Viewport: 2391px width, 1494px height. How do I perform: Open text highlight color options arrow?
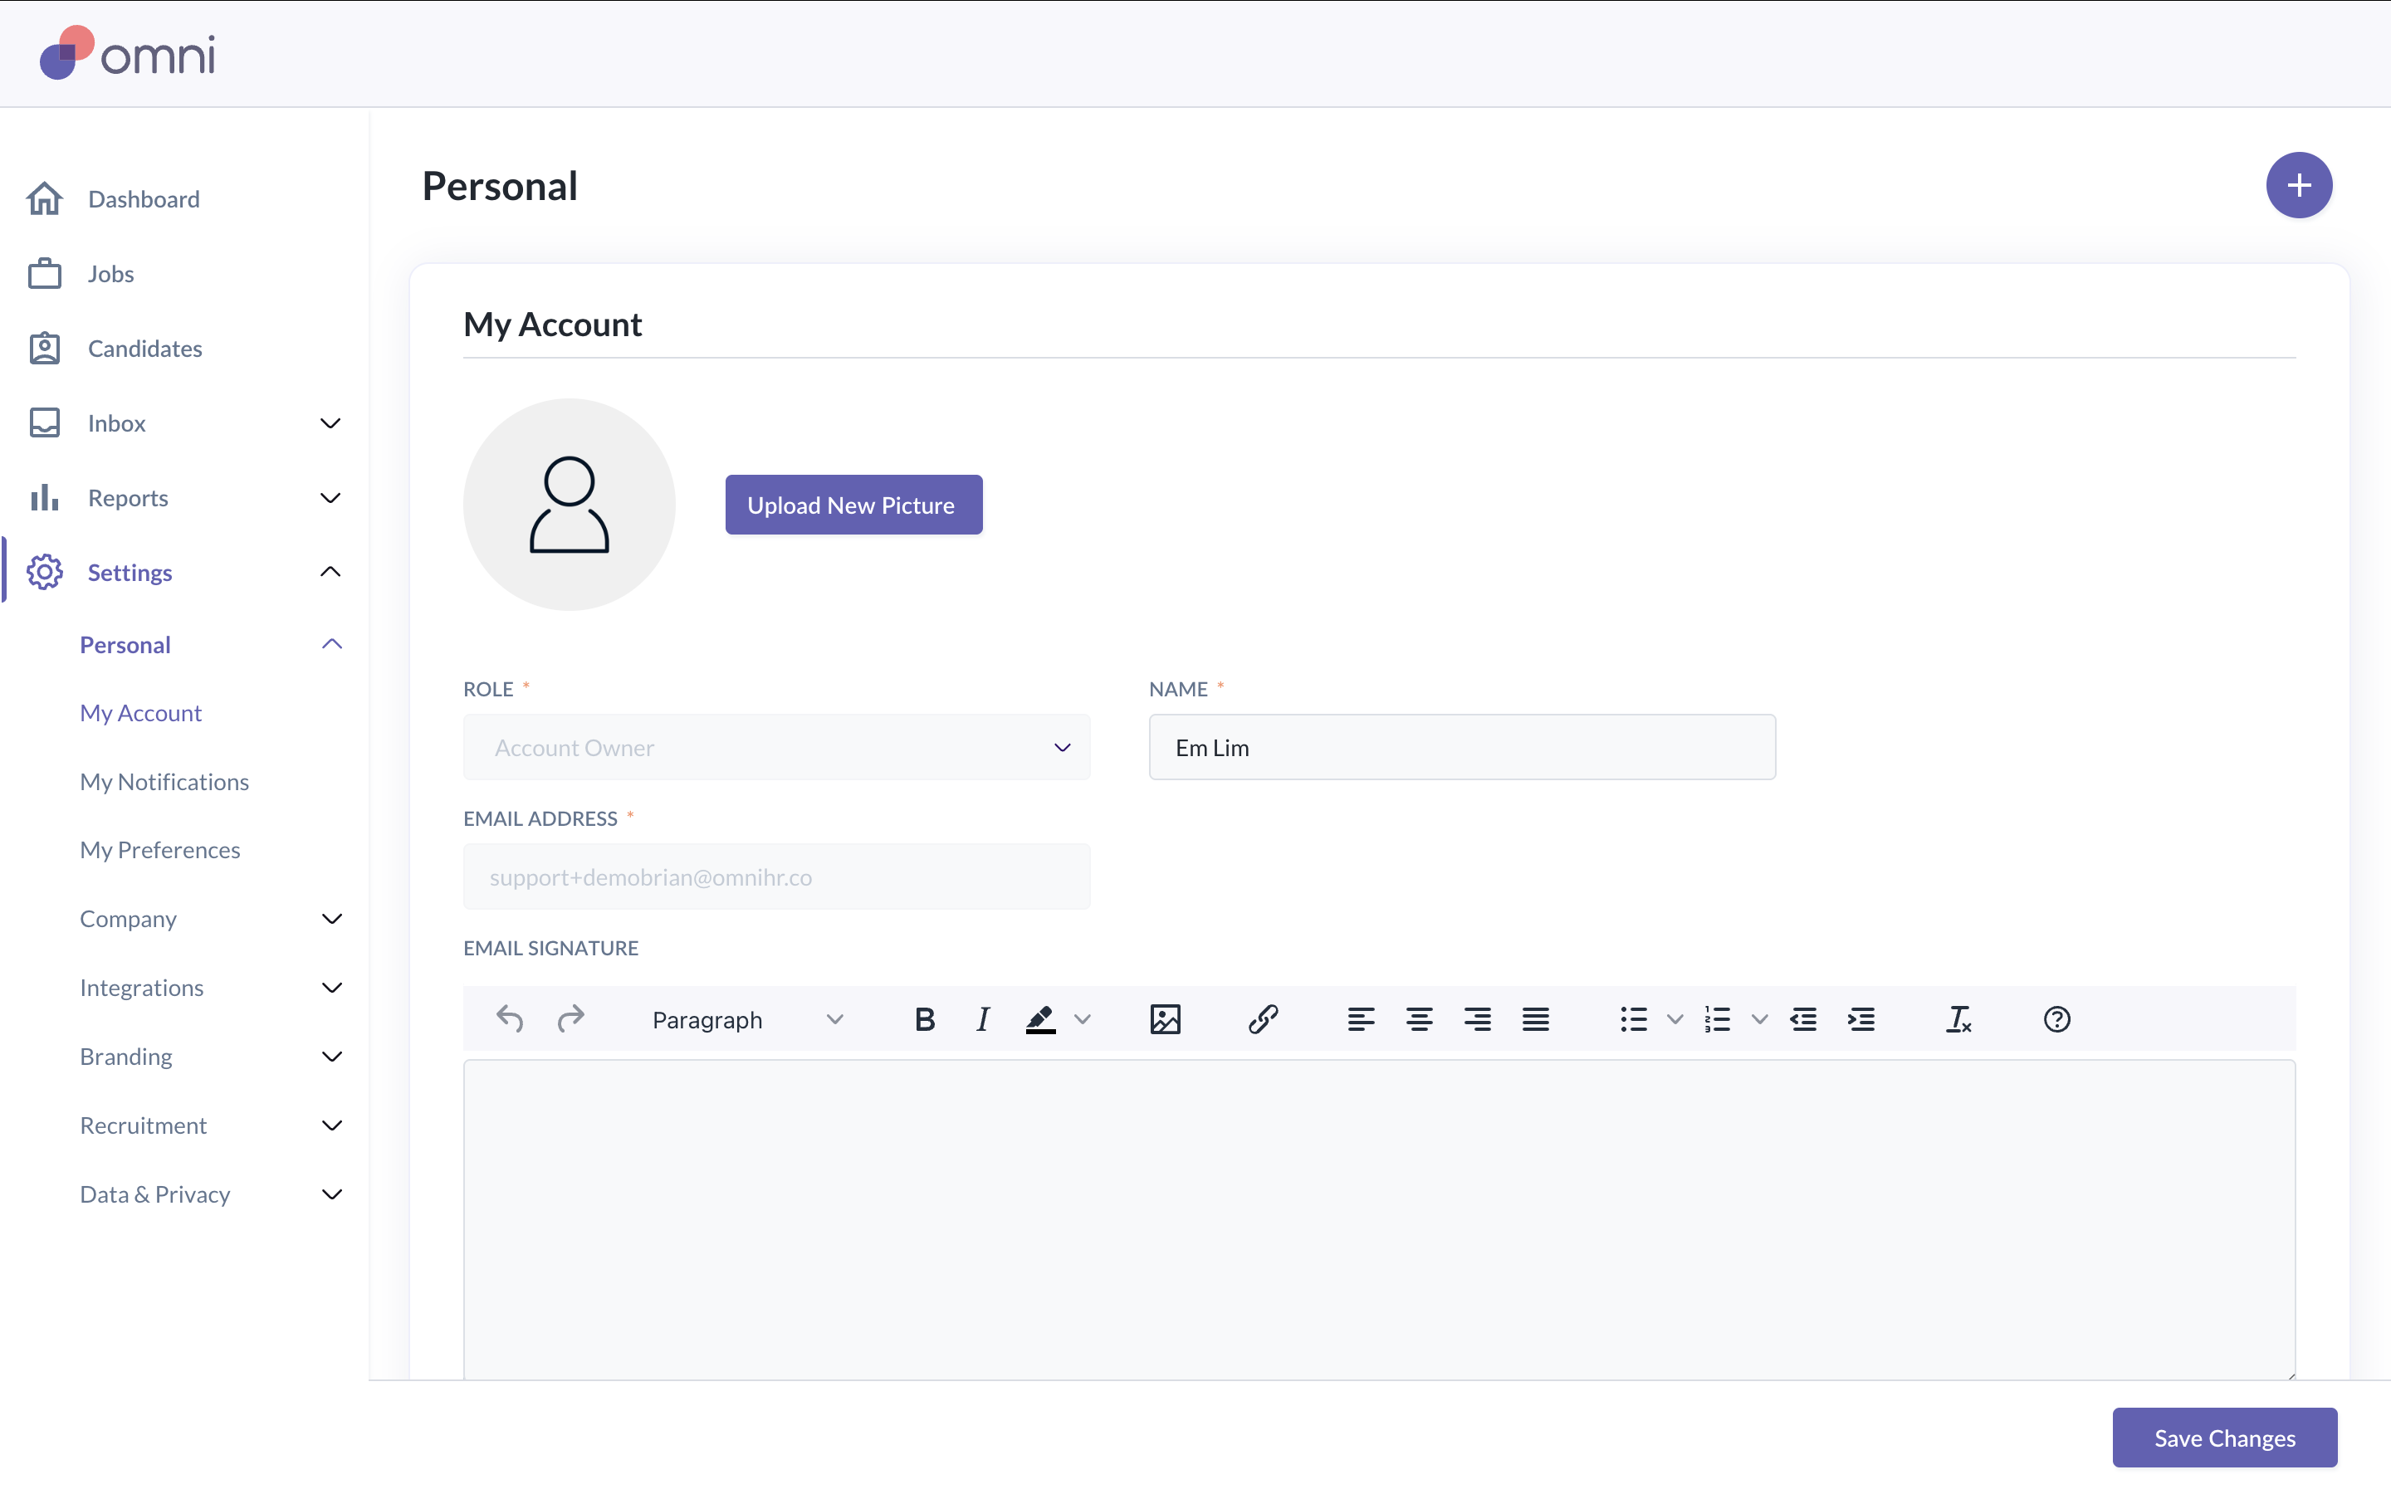[x=1083, y=1018]
